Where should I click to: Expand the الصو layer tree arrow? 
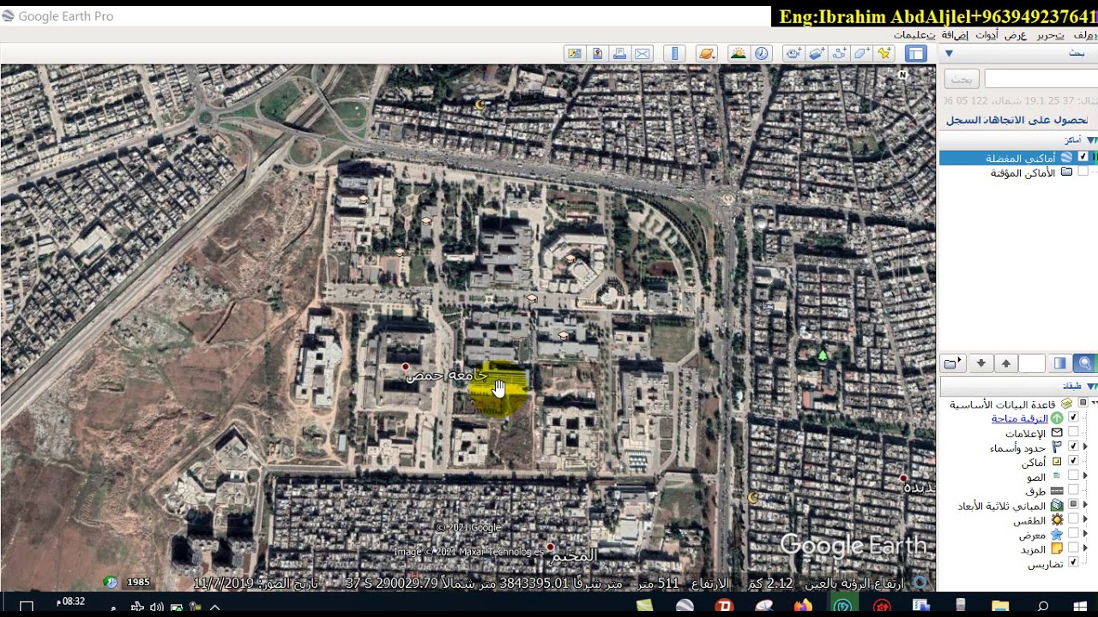pos(1084,476)
